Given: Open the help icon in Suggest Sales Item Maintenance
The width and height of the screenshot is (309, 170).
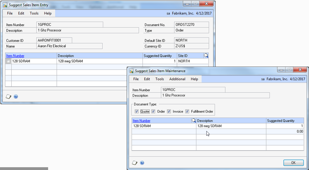Looking at the screenshot, I should [x=142, y=163].
